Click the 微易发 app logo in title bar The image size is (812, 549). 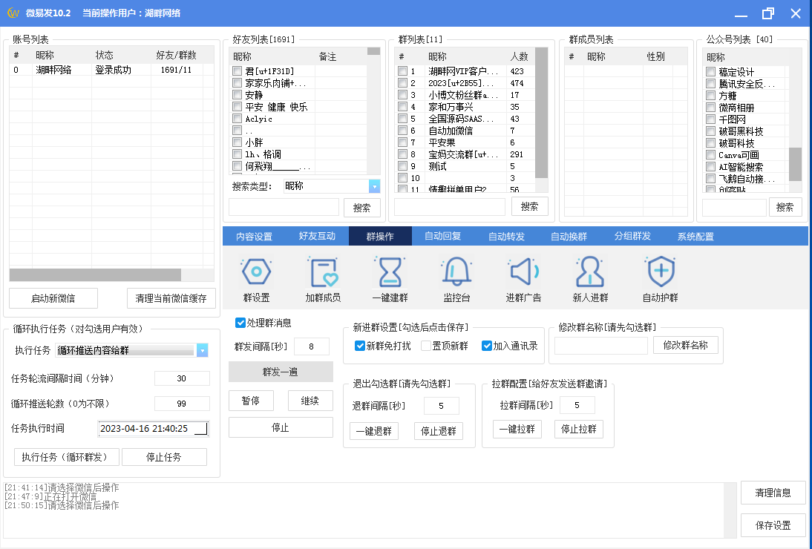coord(13,13)
